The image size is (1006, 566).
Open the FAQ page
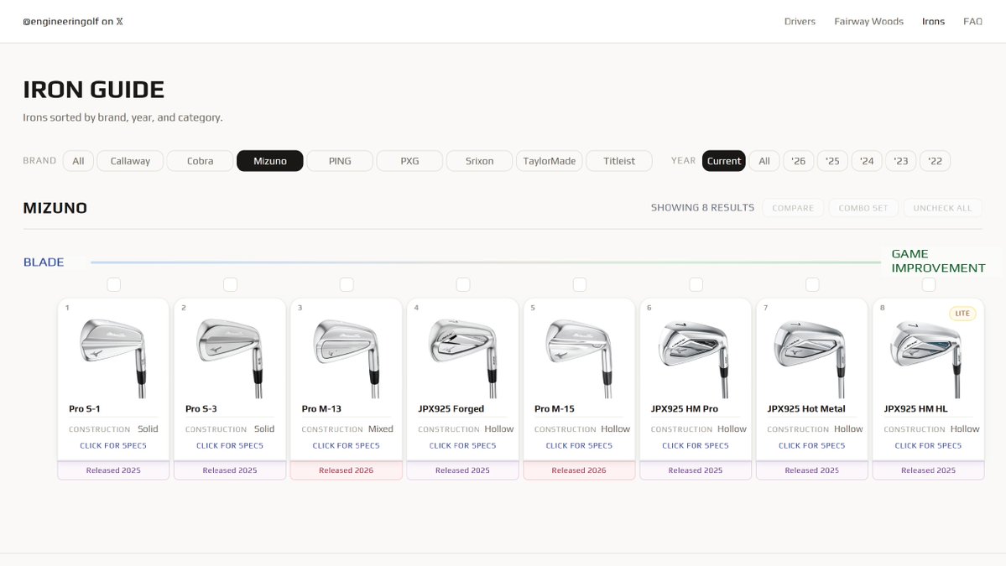pyautogui.click(x=972, y=21)
